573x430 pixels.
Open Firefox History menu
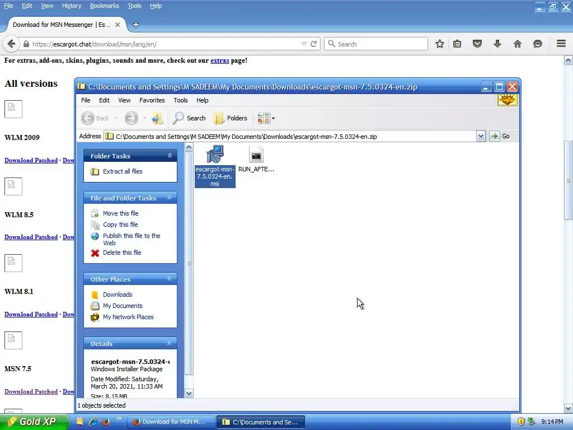point(72,6)
